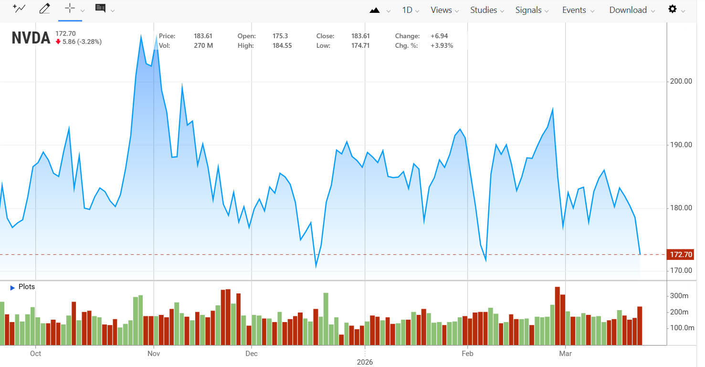Click the 100.0m volume axis label
Image resolution: width=705 pixels, height=367 pixels.
click(682, 328)
